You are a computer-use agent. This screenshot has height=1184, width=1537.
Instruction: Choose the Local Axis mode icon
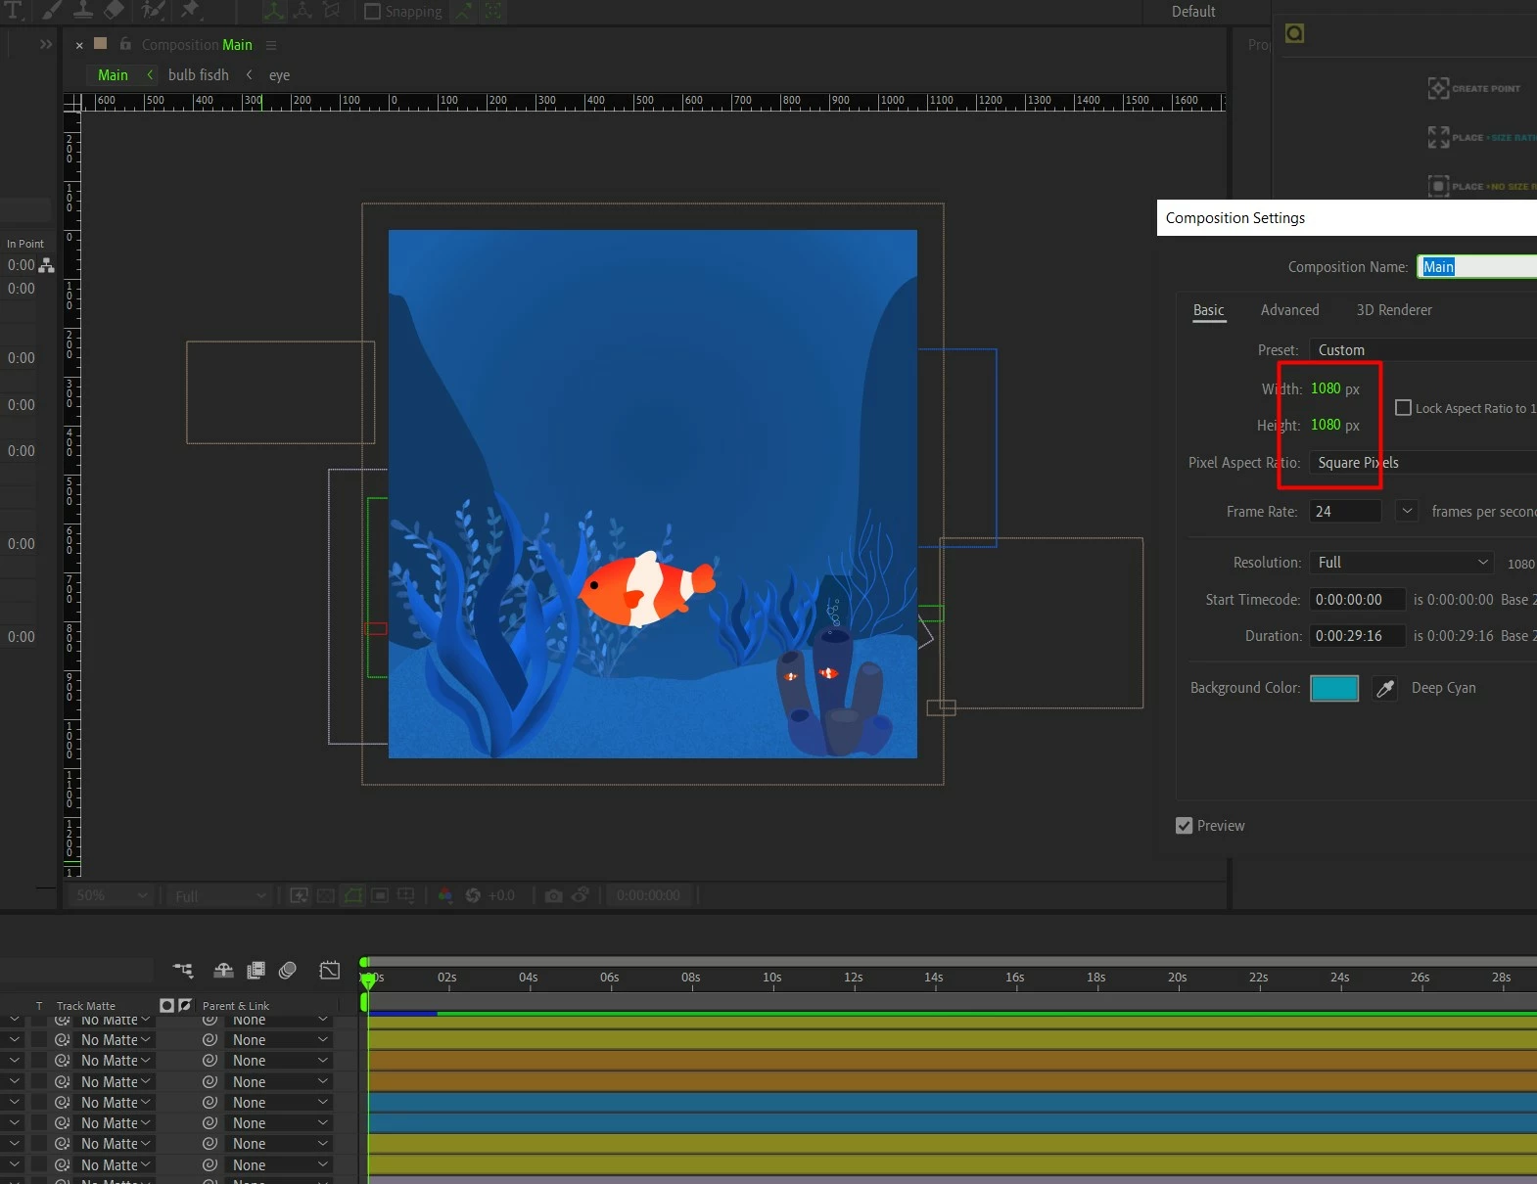pos(274,11)
